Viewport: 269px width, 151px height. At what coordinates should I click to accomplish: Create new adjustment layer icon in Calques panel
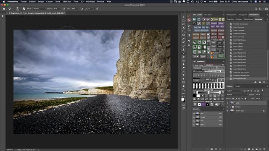point(253,149)
